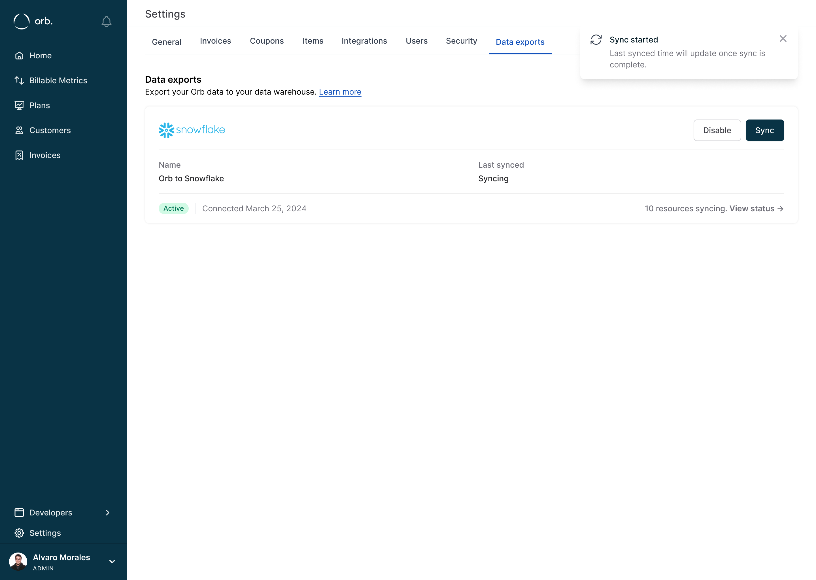The width and height of the screenshot is (816, 580).
Task: Click the Billable Metrics arrows icon
Action: pyautogui.click(x=19, y=80)
